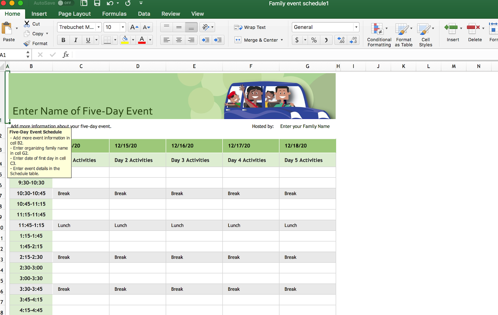Image resolution: width=498 pixels, height=315 pixels.
Task: Decrease font size with the smaller A icon
Action: (147, 27)
